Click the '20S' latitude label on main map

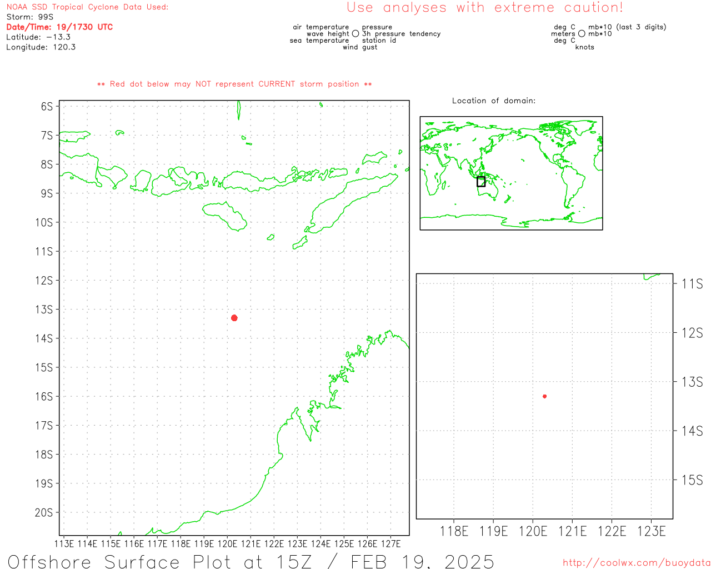44,512
